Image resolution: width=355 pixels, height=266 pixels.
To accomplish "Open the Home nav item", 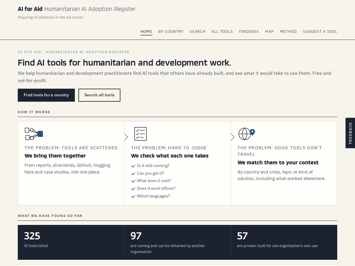I will [x=146, y=32].
